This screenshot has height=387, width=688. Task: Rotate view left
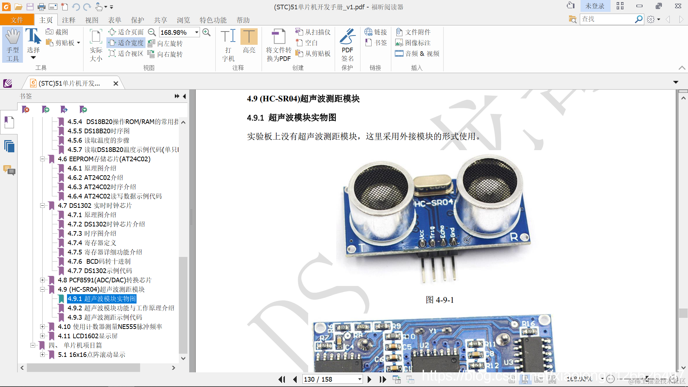pyautogui.click(x=166, y=43)
